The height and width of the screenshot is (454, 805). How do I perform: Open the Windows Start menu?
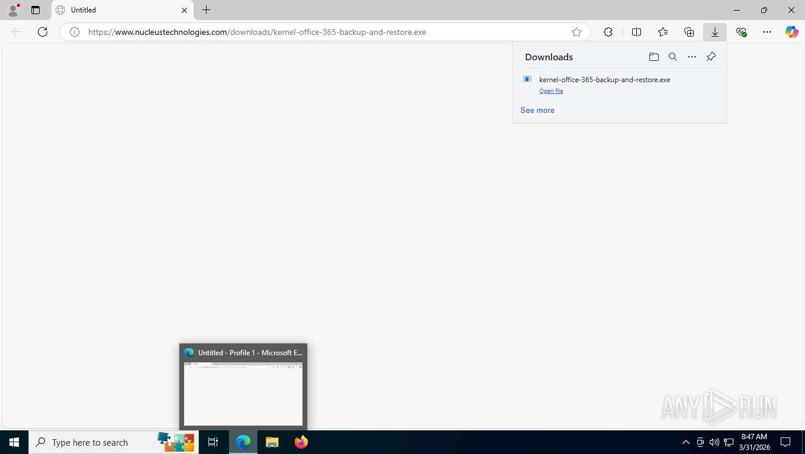click(x=14, y=442)
